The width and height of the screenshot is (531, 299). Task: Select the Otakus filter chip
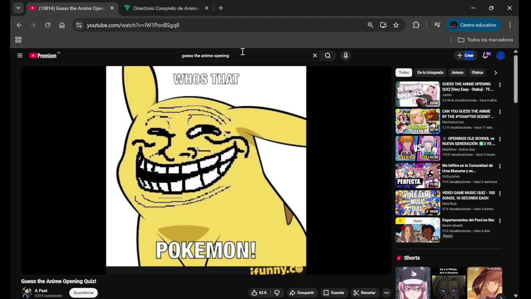tap(477, 72)
